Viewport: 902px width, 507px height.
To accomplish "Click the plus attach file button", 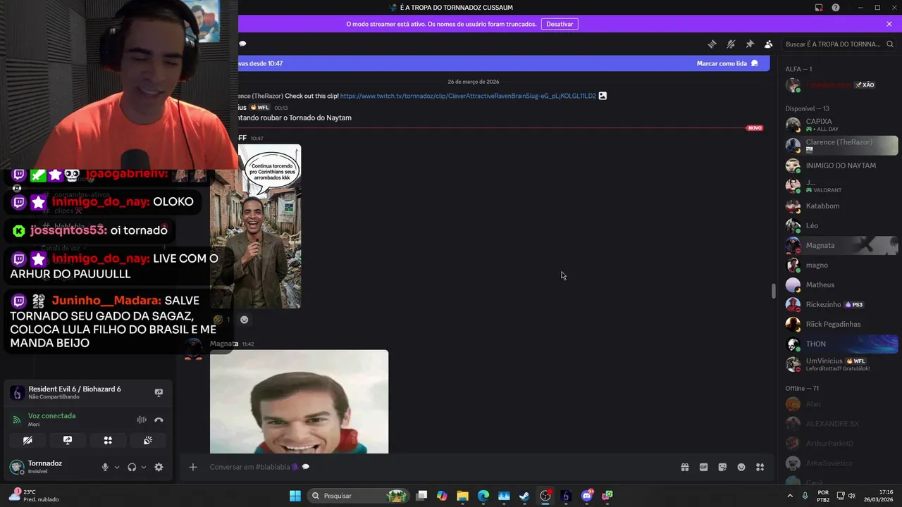I will tap(193, 467).
